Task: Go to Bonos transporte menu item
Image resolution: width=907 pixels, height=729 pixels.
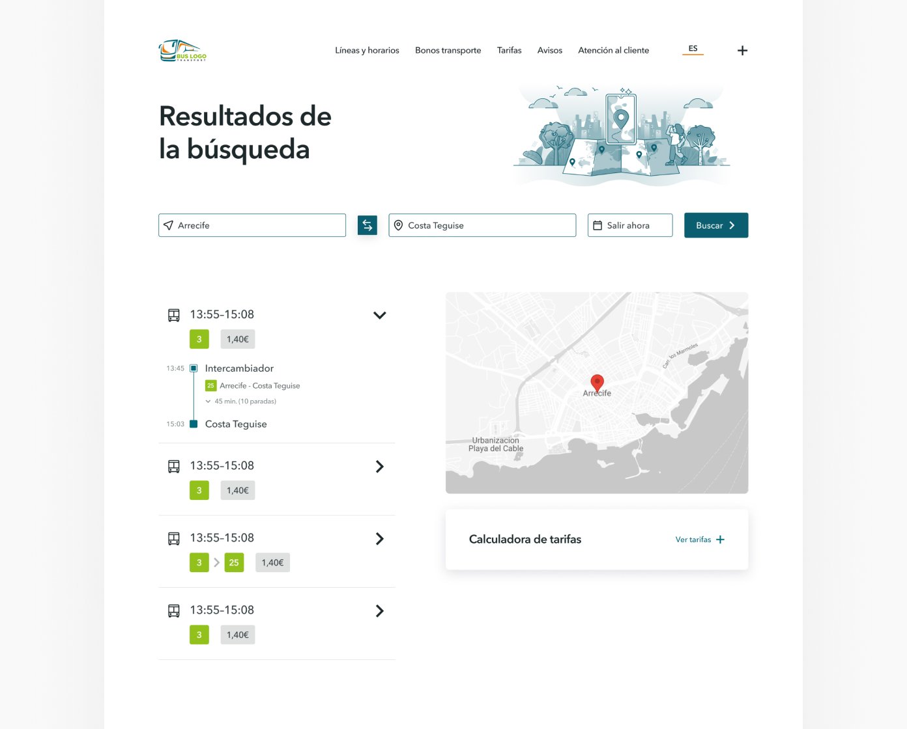Action: 448,50
